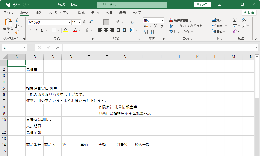Click the サインイン button
Screen dimensions: 260x156
(203, 5)
